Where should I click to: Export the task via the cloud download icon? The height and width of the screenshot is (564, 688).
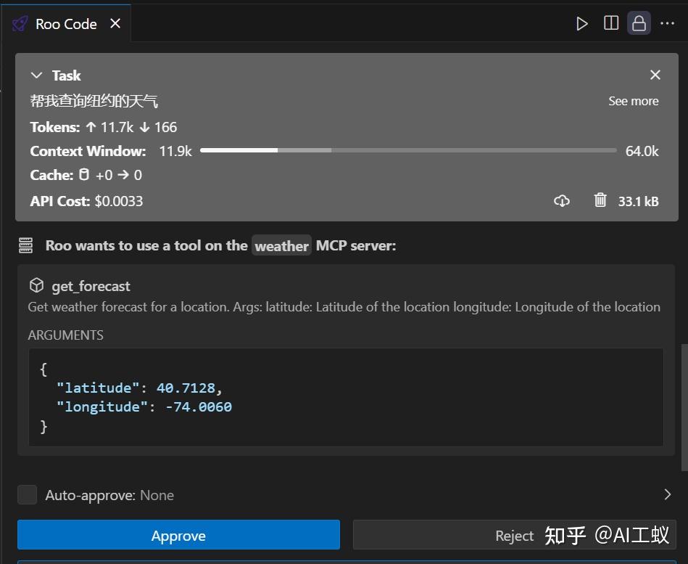(x=562, y=200)
